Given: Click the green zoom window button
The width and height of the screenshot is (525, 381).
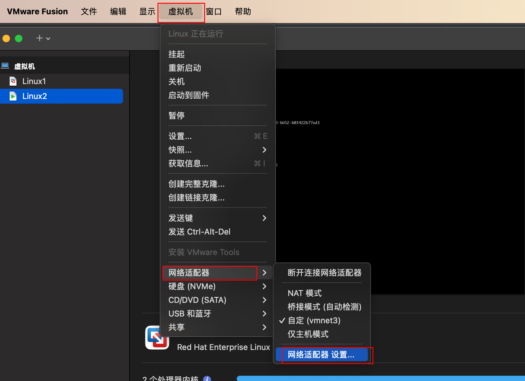Looking at the screenshot, I should tap(19, 38).
